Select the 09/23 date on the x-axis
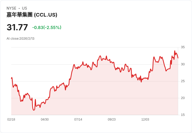This screenshot has height=133, width=192. [112, 120]
